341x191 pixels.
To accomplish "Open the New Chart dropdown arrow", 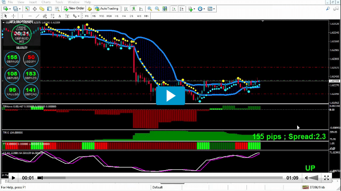I will click(x=10, y=9).
